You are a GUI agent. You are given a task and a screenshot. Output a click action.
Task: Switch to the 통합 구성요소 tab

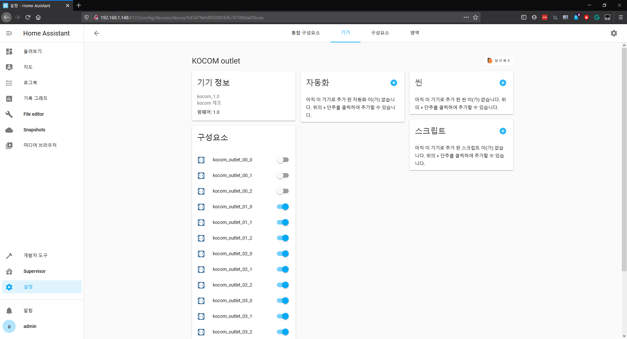[x=306, y=33]
